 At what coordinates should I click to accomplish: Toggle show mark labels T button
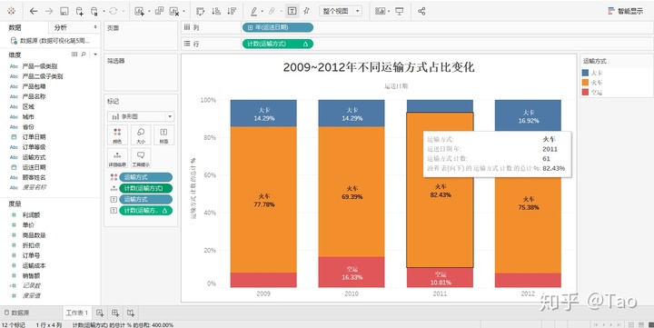click(x=292, y=11)
